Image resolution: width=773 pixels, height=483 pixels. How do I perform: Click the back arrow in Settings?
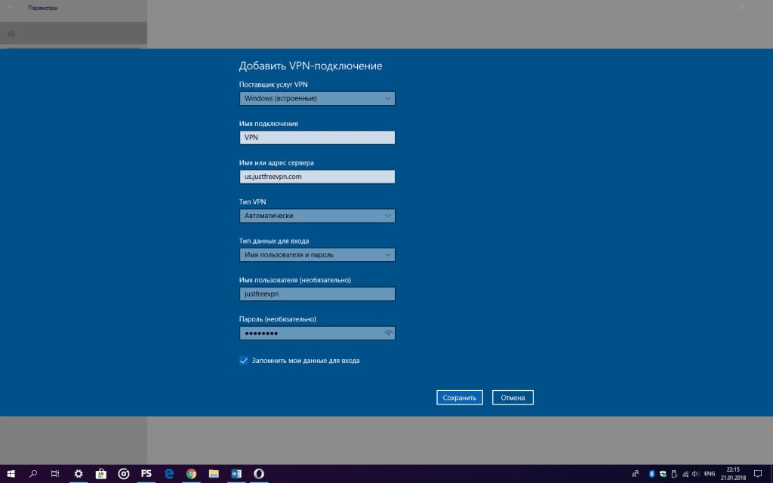11,8
